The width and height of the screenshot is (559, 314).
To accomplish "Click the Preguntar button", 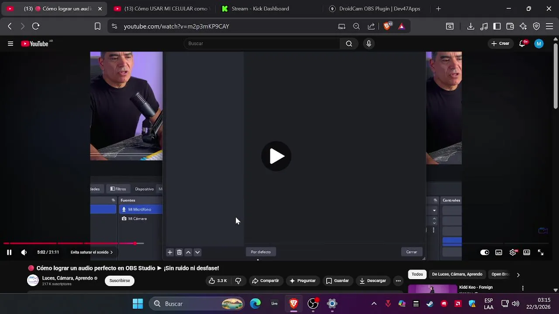I will (x=302, y=281).
